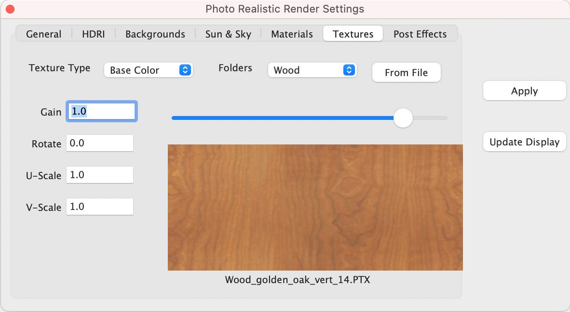Open the Backgrounds tab
Screen dimensions: 570x312
point(155,34)
